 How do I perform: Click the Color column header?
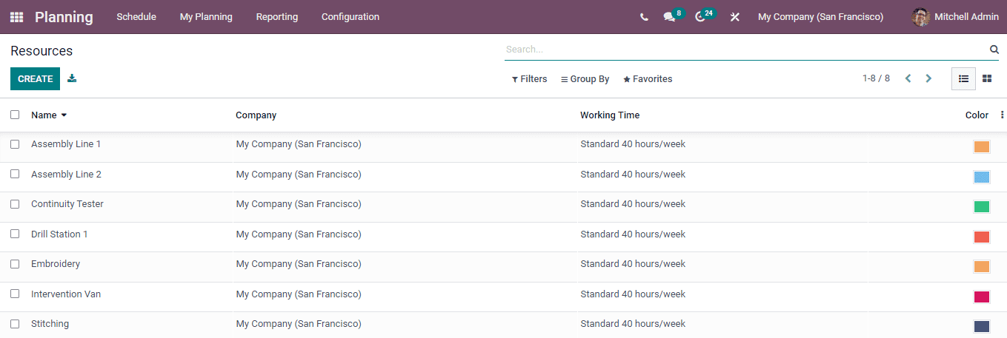point(977,115)
